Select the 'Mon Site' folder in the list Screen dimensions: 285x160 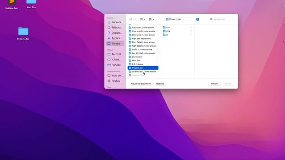(x=143, y=60)
